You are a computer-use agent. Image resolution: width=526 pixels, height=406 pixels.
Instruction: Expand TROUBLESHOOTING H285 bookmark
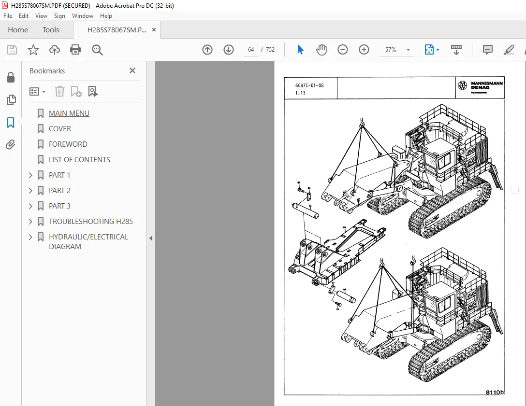30,222
